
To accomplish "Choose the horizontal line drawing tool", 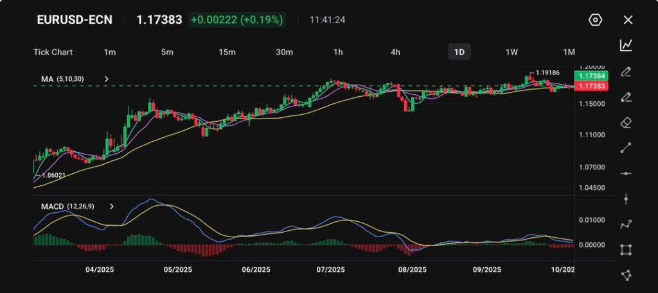I will [627, 174].
